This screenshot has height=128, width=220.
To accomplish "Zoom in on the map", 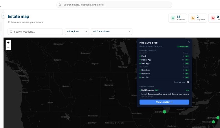I will pyautogui.click(x=8, y=42).
